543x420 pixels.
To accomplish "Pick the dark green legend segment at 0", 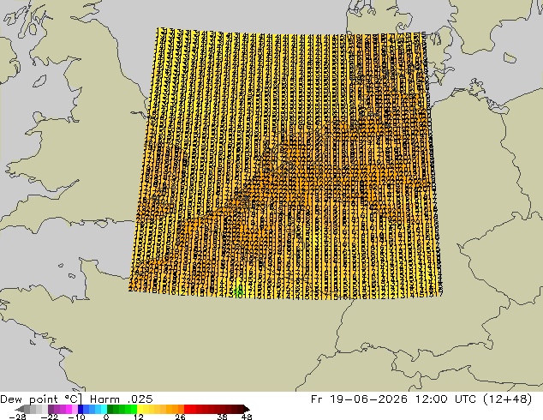I will pos(110,409).
